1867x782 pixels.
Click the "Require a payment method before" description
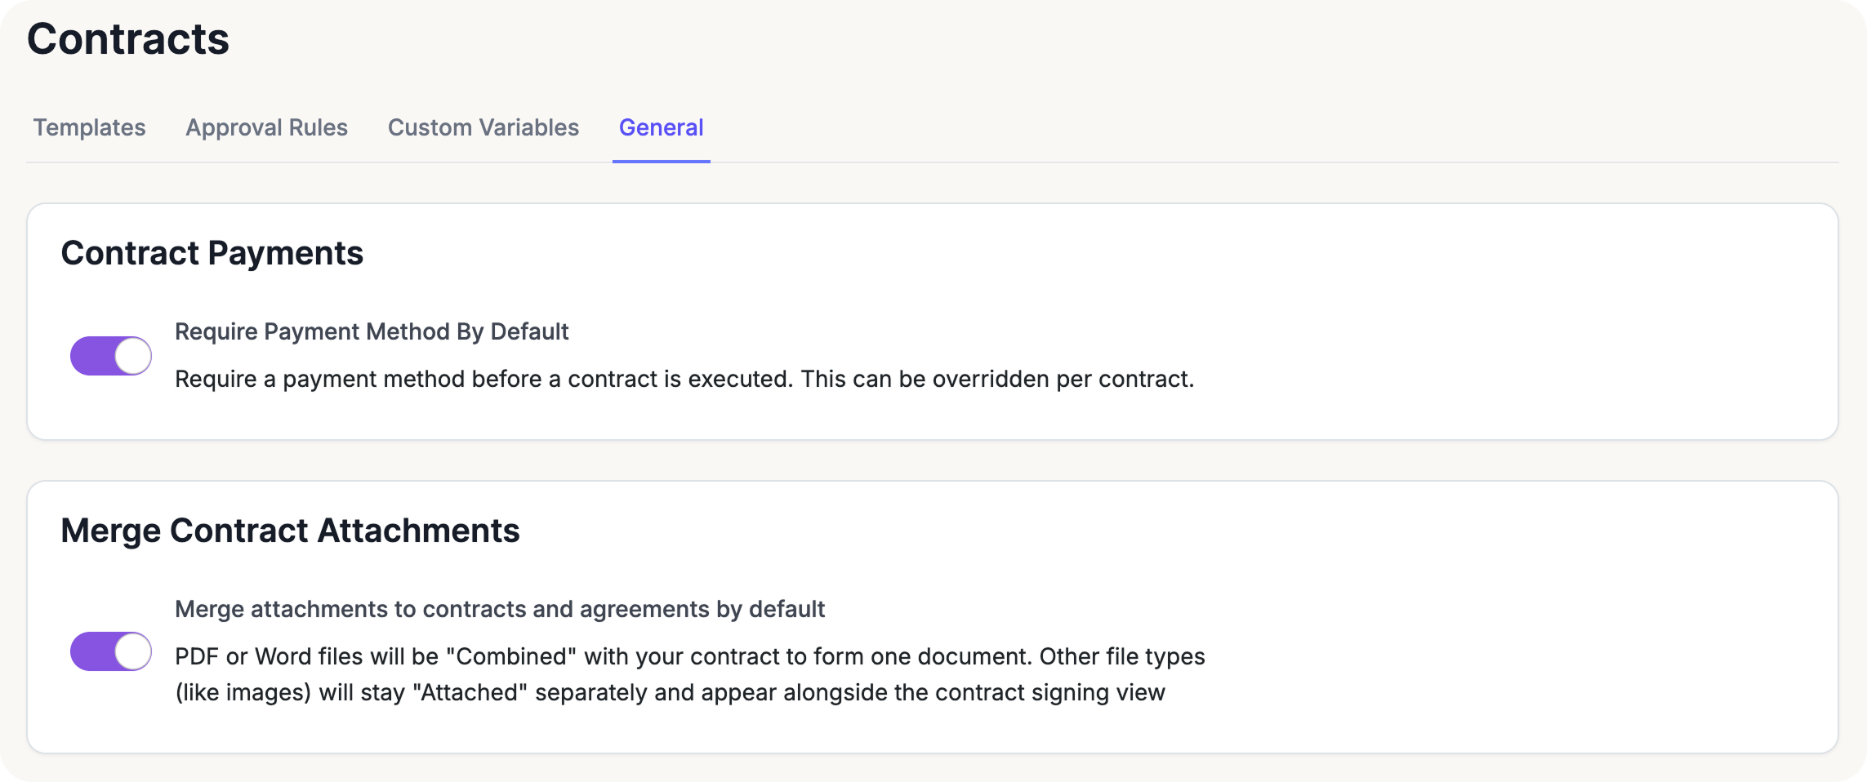click(x=684, y=379)
